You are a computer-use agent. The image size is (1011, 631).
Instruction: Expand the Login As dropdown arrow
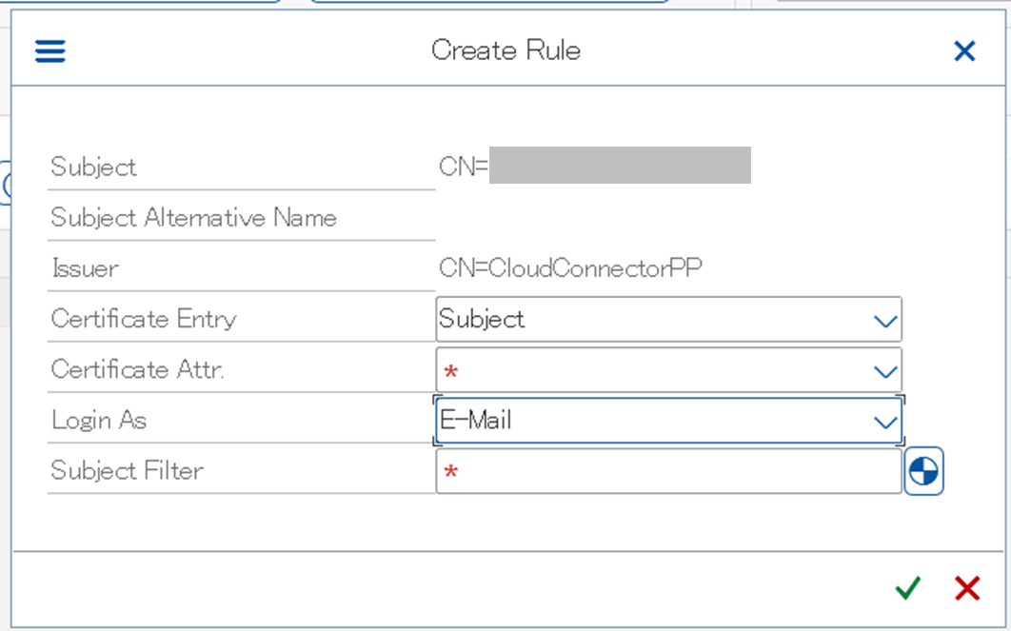(x=885, y=423)
